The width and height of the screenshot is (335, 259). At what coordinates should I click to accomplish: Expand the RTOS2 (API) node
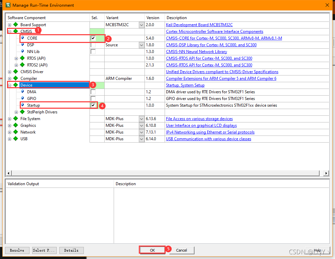point(16,65)
